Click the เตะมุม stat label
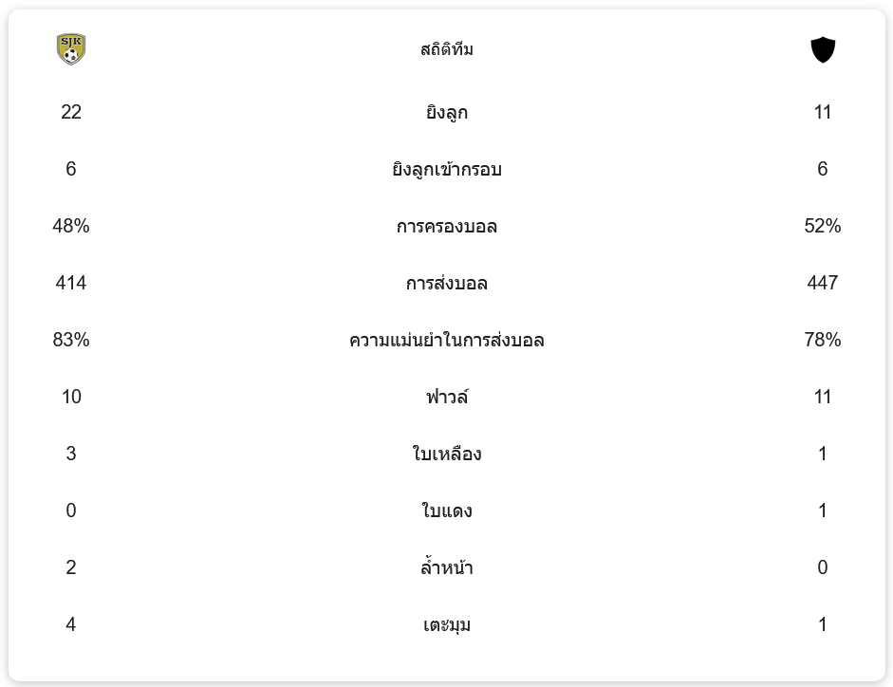Screen dimensions: 893x687 point(446,625)
